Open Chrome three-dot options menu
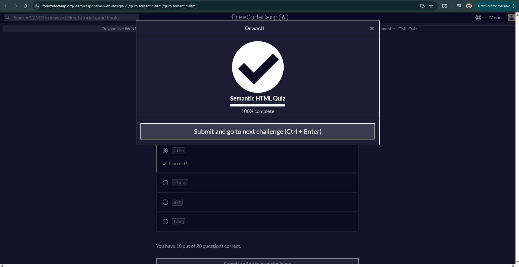Viewport: 519px width, 267px height. [514, 6]
